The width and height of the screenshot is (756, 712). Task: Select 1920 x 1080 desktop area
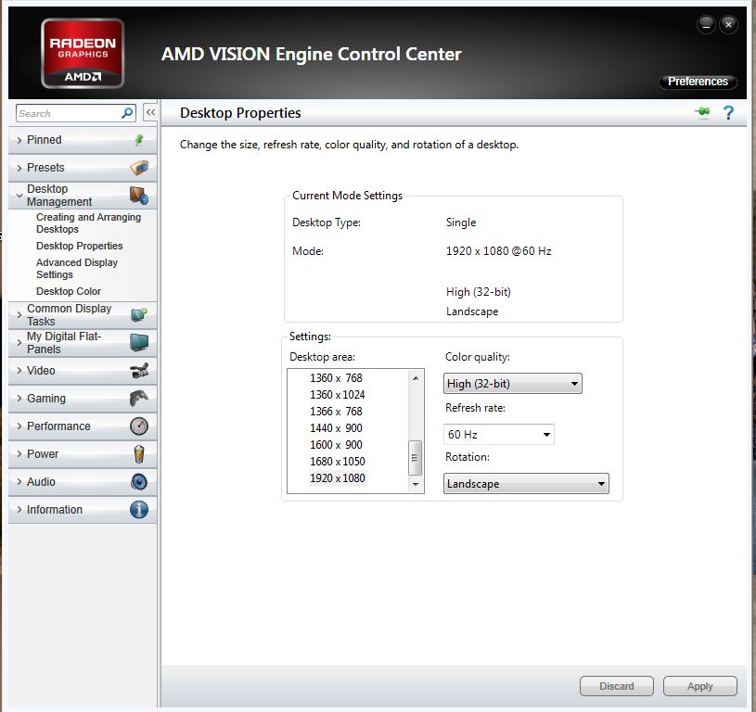click(338, 478)
